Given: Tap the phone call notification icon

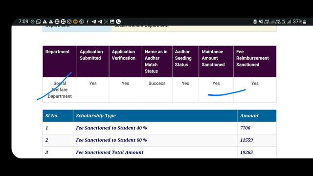Looking at the screenshot, I should tap(118, 22).
